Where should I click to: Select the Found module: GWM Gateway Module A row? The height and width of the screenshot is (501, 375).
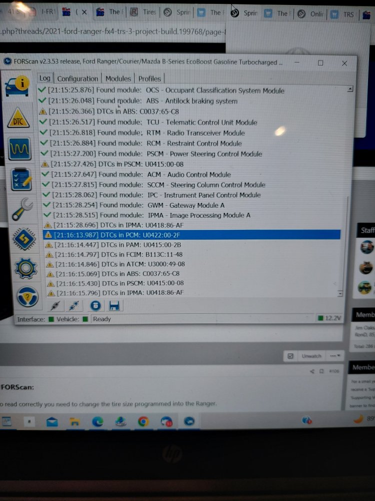pyautogui.click(x=134, y=205)
